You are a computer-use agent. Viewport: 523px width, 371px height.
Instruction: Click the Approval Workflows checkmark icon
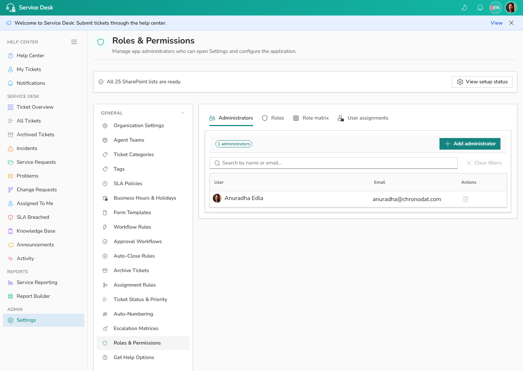click(x=105, y=241)
